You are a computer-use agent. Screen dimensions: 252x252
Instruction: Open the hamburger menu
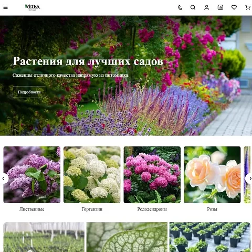click(5, 7)
